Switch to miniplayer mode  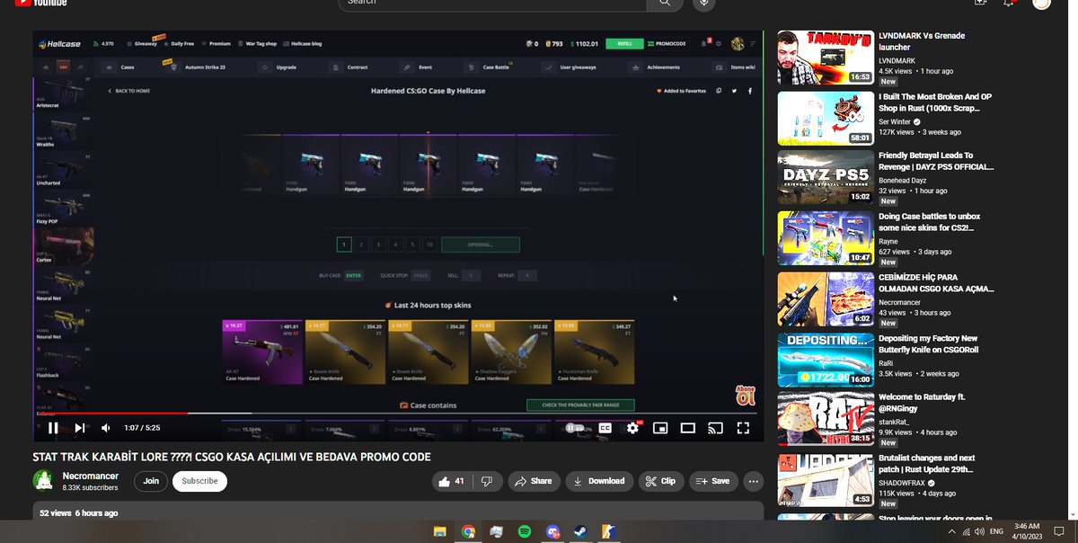(x=660, y=428)
